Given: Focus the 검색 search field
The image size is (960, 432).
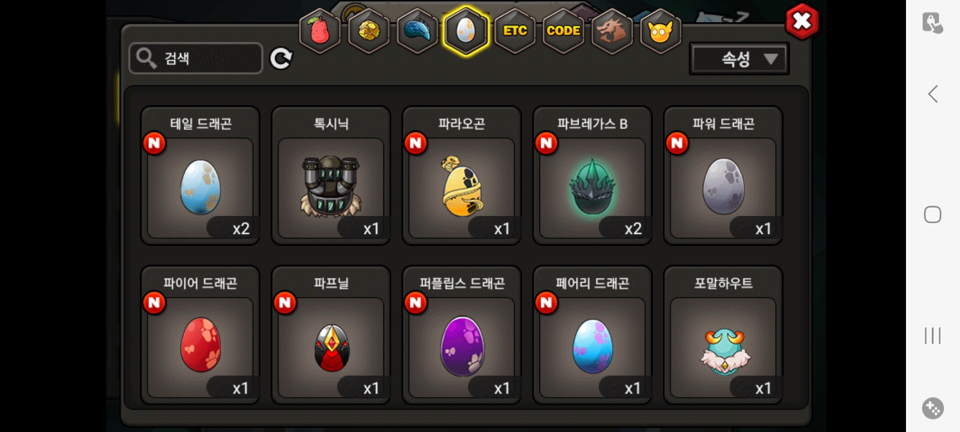Looking at the screenshot, I should pos(196,58).
